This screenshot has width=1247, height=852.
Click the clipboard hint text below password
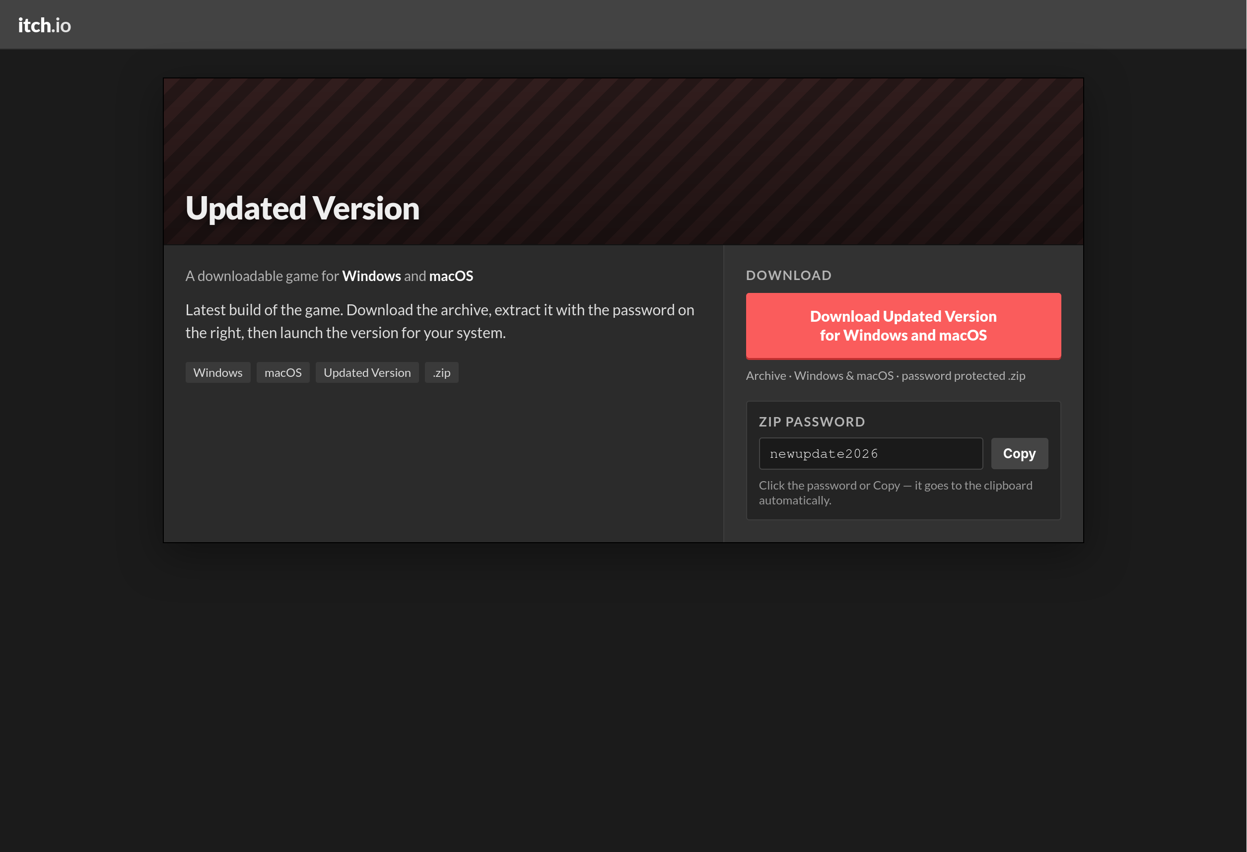click(895, 493)
